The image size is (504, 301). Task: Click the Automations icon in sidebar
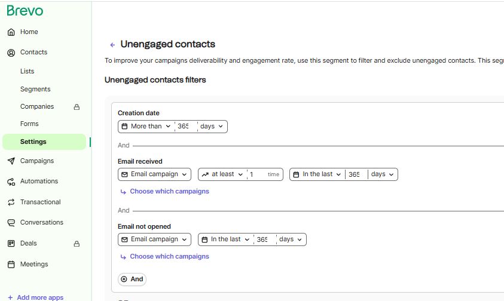(11, 182)
